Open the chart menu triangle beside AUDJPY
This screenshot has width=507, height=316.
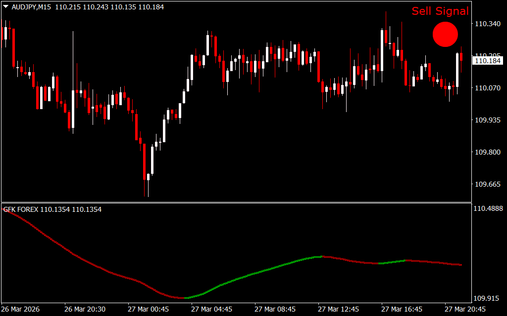point(5,7)
